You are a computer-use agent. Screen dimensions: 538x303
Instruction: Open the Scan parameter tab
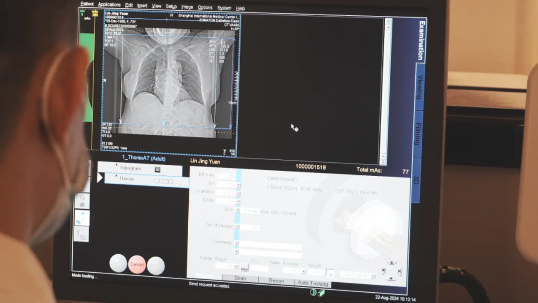point(240,278)
